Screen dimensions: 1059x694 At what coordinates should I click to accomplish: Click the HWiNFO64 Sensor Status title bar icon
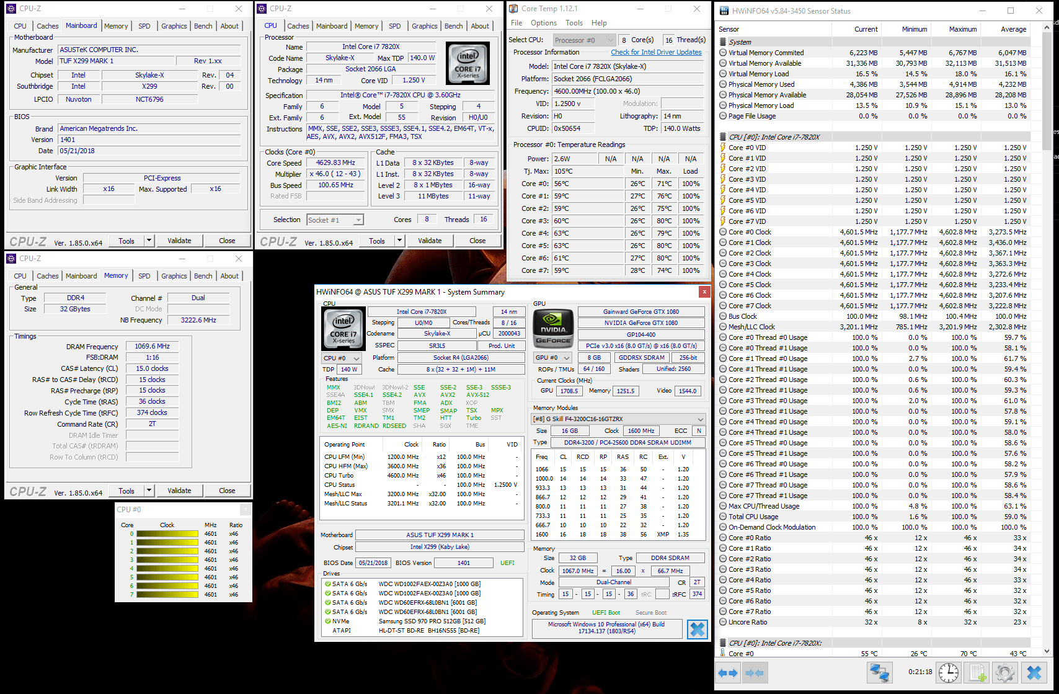[724, 11]
